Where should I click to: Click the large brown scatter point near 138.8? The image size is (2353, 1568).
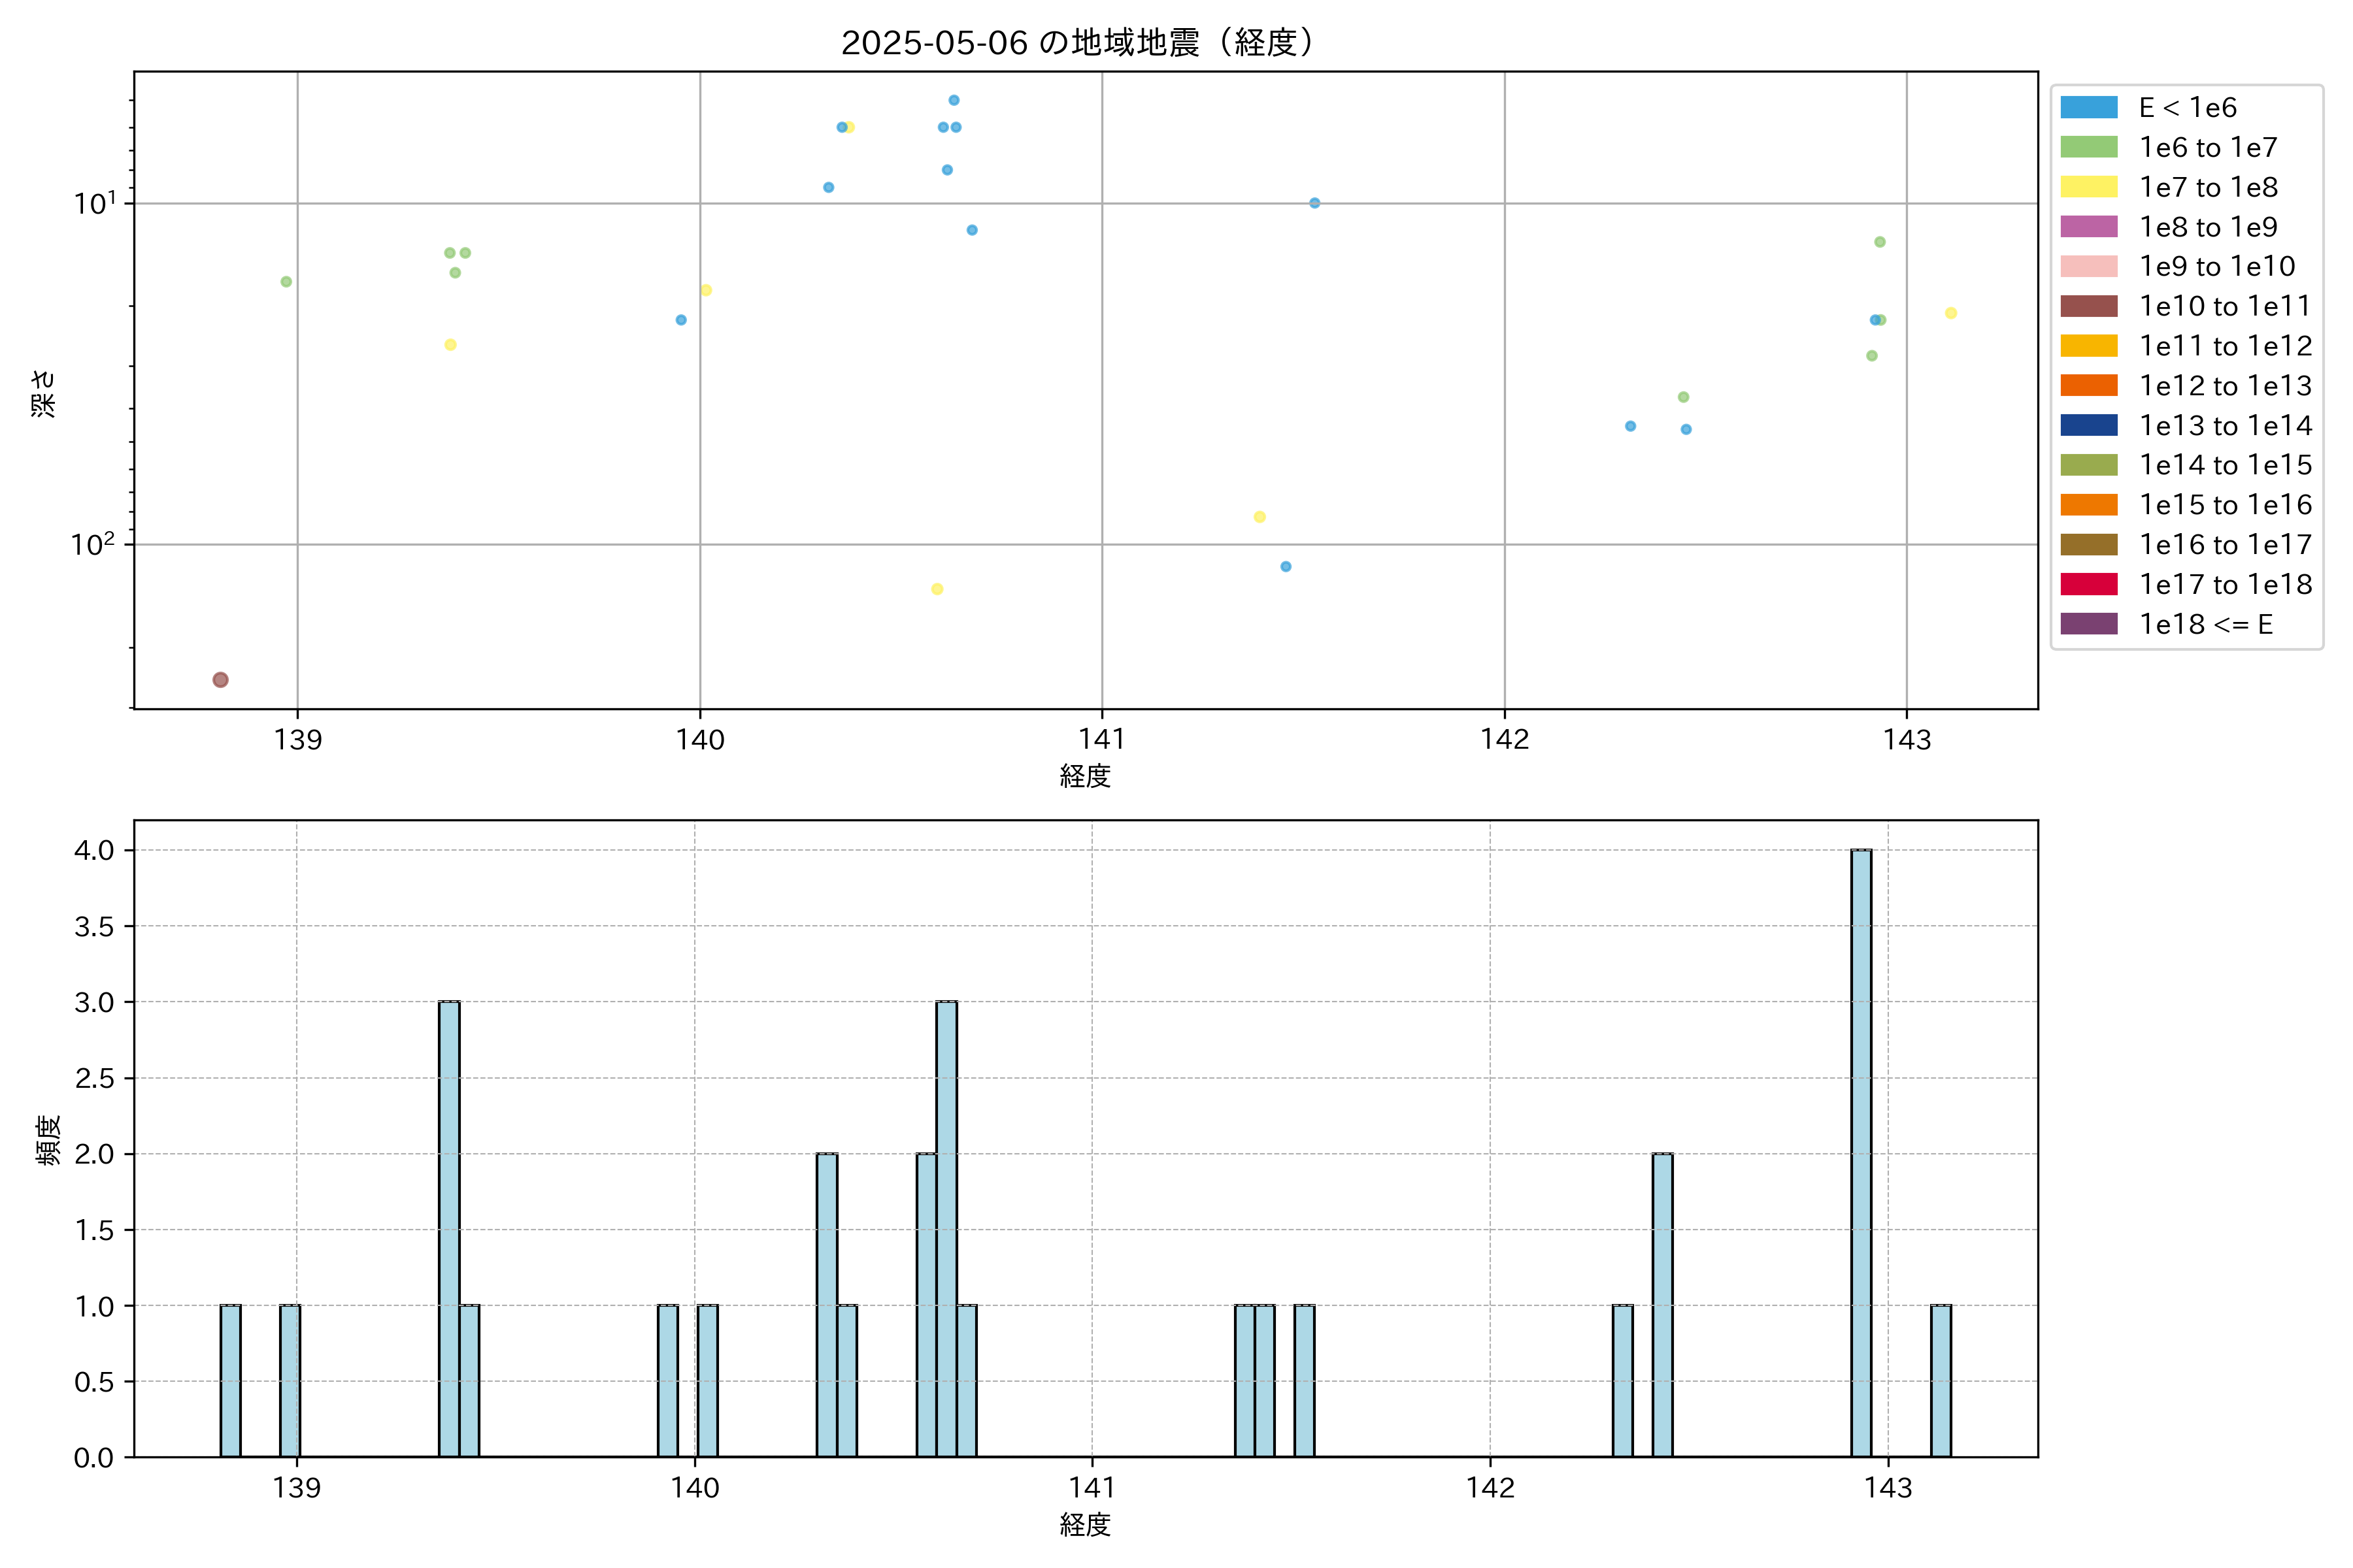click(x=220, y=680)
